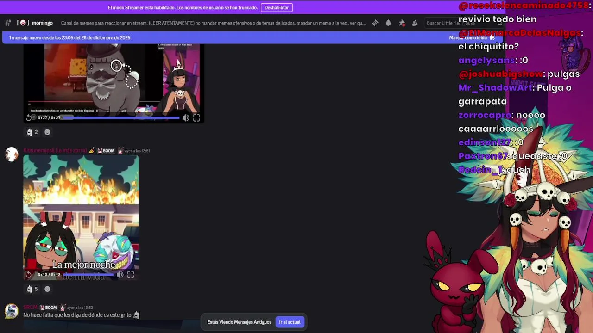Add reaction smiley beside the 5-count reaction
Image resolution: width=593 pixels, height=333 pixels.
coord(47,289)
